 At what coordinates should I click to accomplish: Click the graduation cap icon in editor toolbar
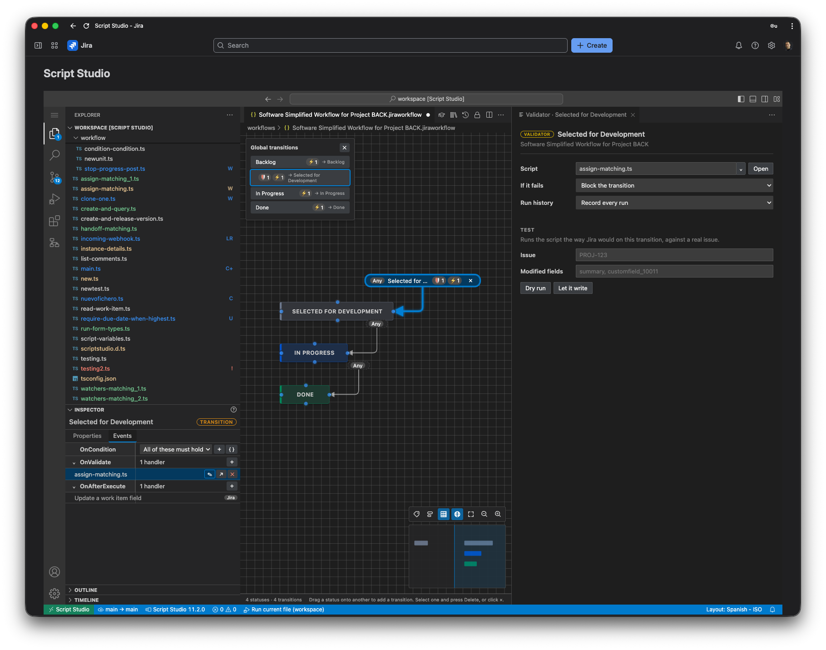(441, 115)
